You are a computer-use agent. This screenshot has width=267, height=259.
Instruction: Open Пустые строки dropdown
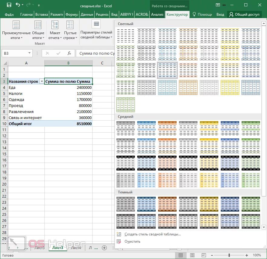[70, 30]
